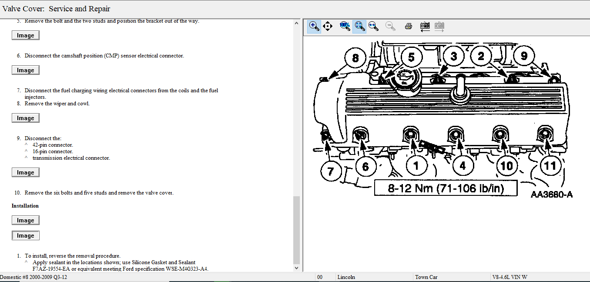Open Image below wiper and cowl step
This screenshot has height=282, width=590.
pos(26,118)
